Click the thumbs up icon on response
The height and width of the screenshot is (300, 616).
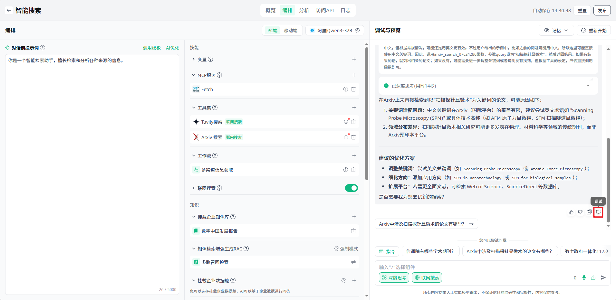[x=571, y=212]
